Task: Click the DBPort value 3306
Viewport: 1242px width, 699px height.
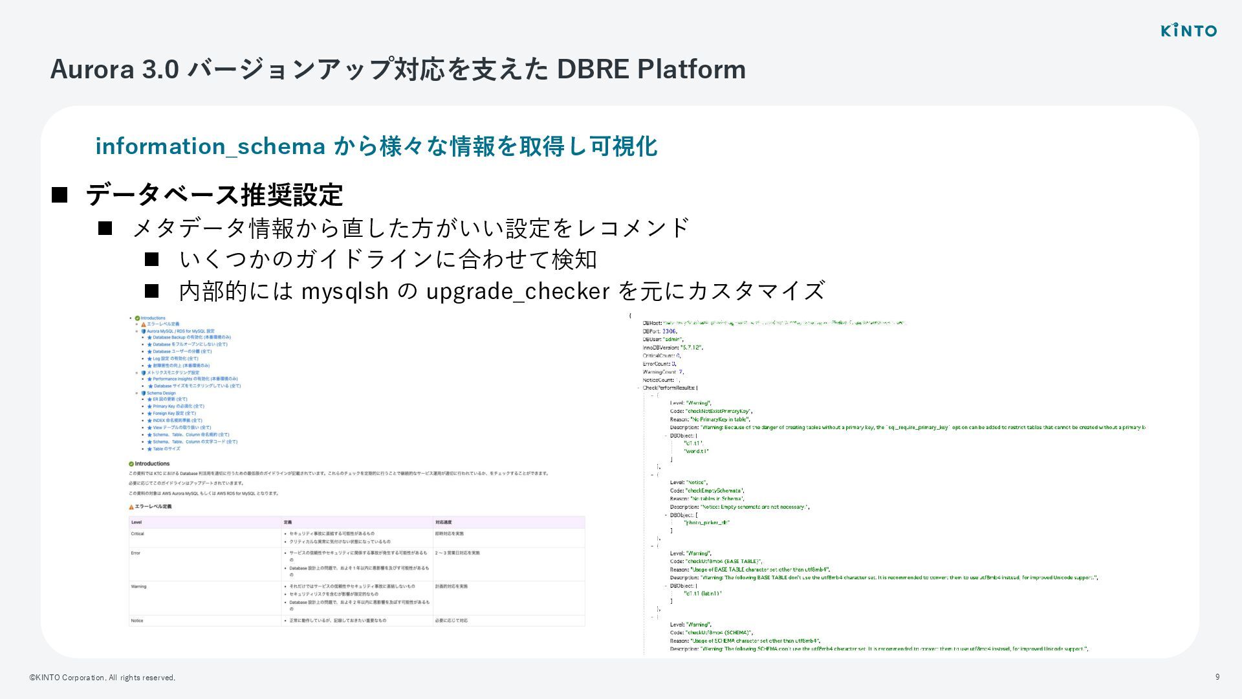Action: coord(670,331)
